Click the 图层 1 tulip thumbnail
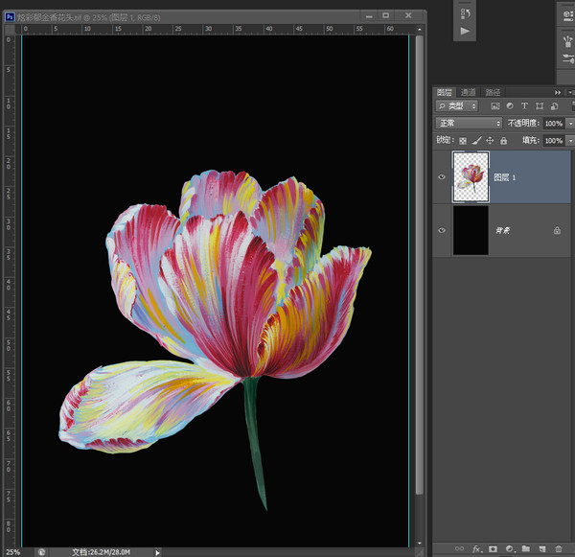Screen dimensions: 575x557 pos(471,176)
